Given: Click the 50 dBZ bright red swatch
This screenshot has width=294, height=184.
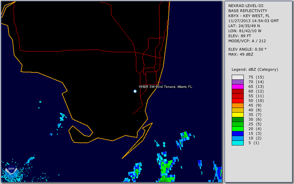Looking at the screenshot, I should coord(237,101).
